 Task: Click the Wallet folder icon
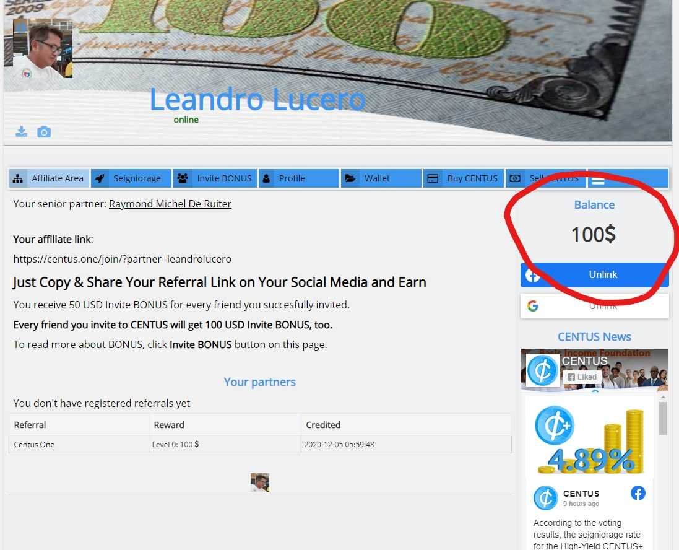(350, 178)
